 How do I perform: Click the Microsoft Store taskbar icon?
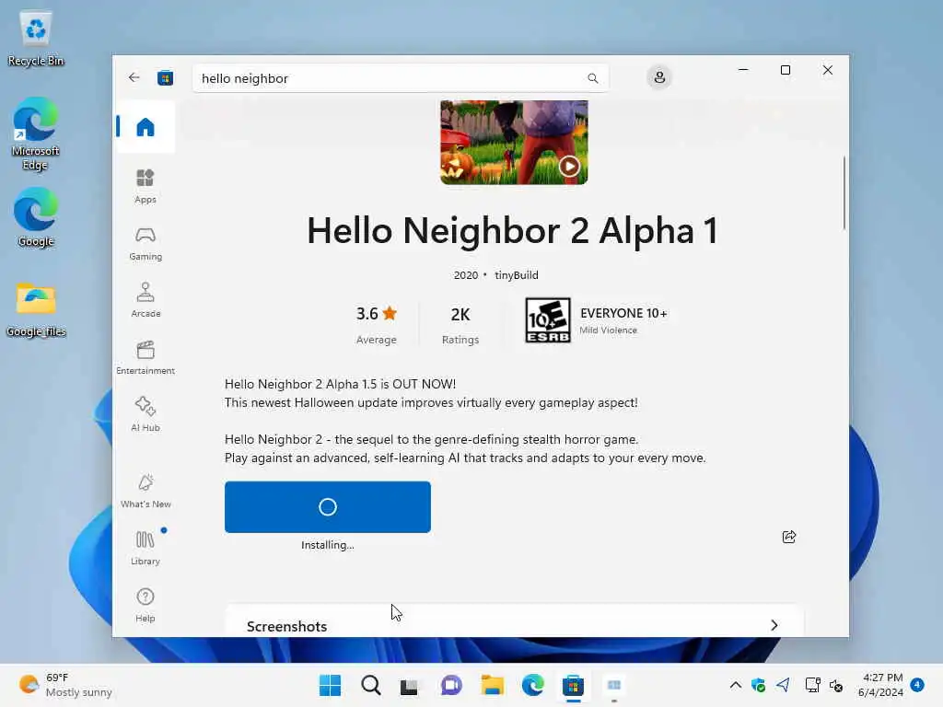[573, 685]
